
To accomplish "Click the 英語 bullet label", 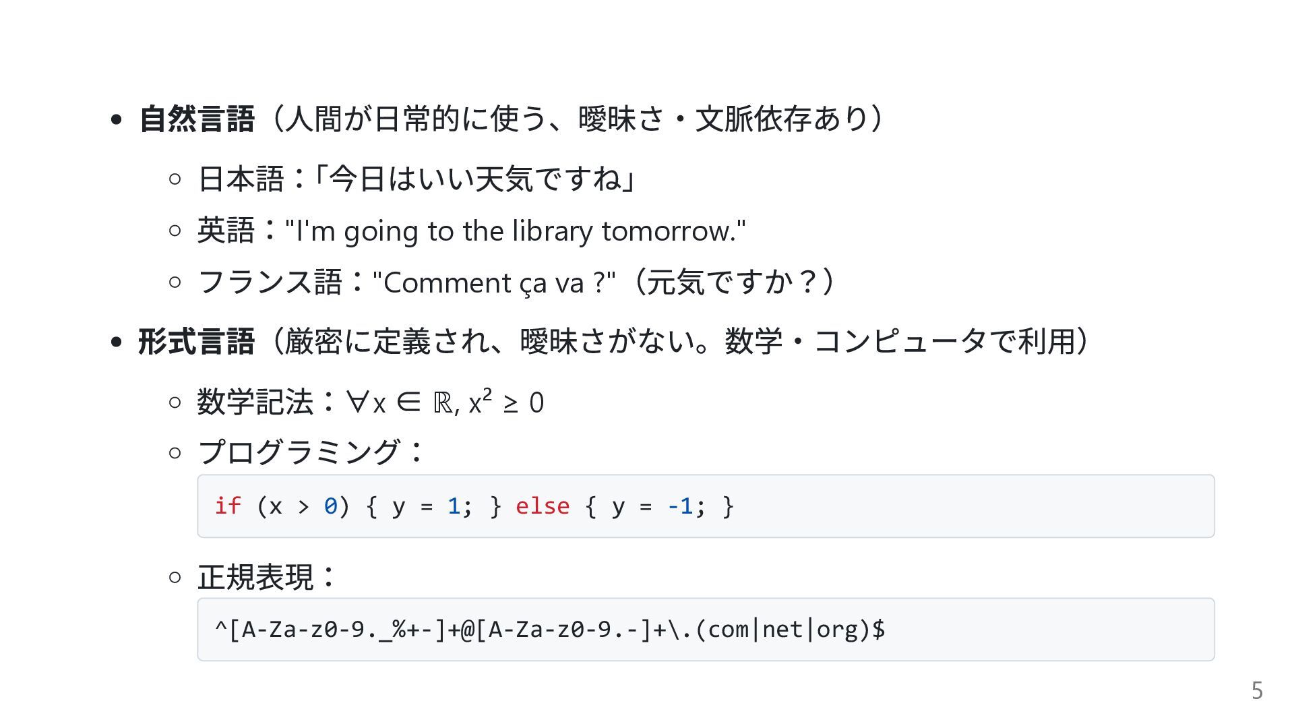I will (x=226, y=231).
